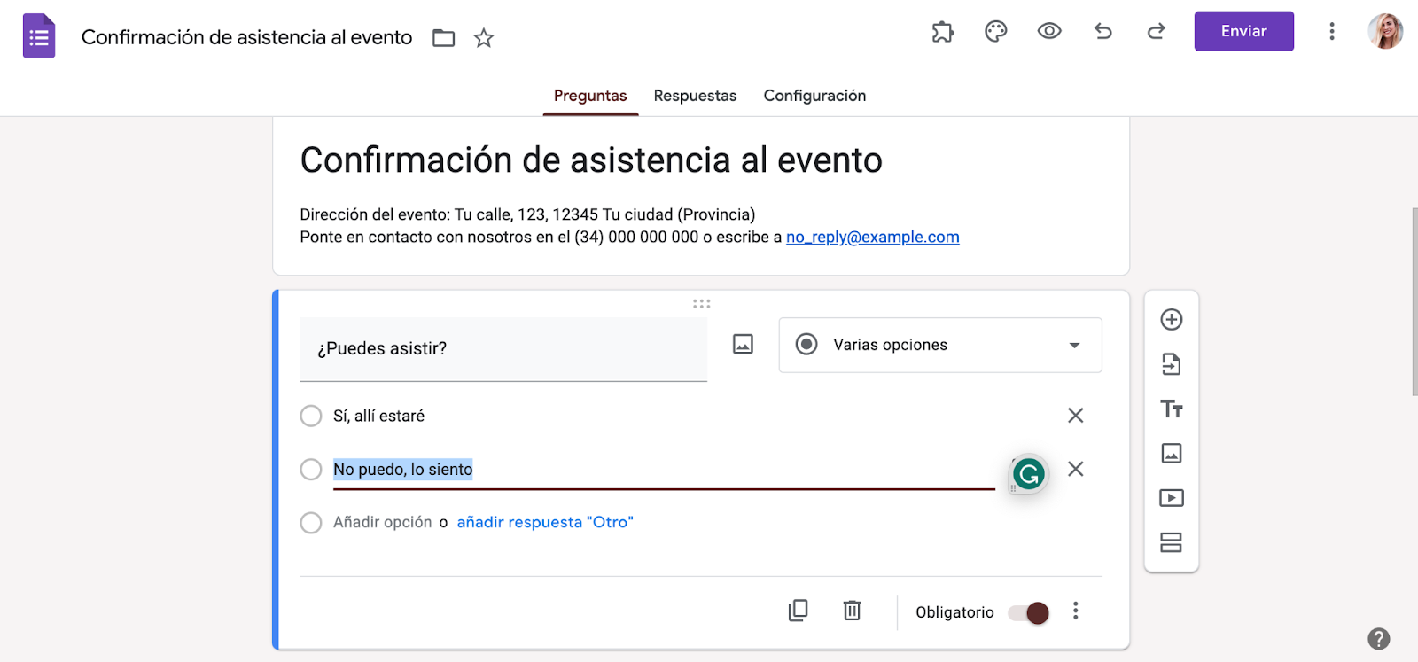Switch to the Preguntas tab
Image resolution: width=1418 pixels, height=662 pixels.
[x=590, y=96]
